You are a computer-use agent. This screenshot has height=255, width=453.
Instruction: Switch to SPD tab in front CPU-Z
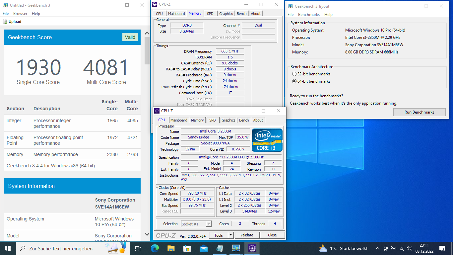pyautogui.click(x=213, y=120)
